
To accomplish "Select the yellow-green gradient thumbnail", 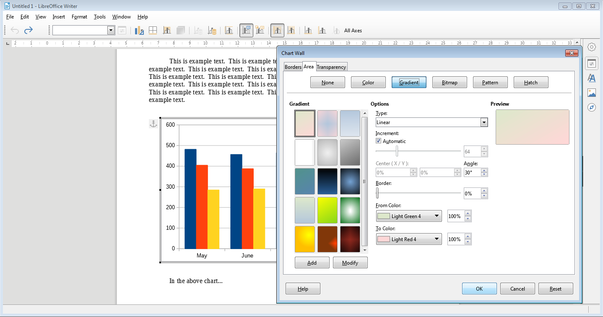I will 327,210.
